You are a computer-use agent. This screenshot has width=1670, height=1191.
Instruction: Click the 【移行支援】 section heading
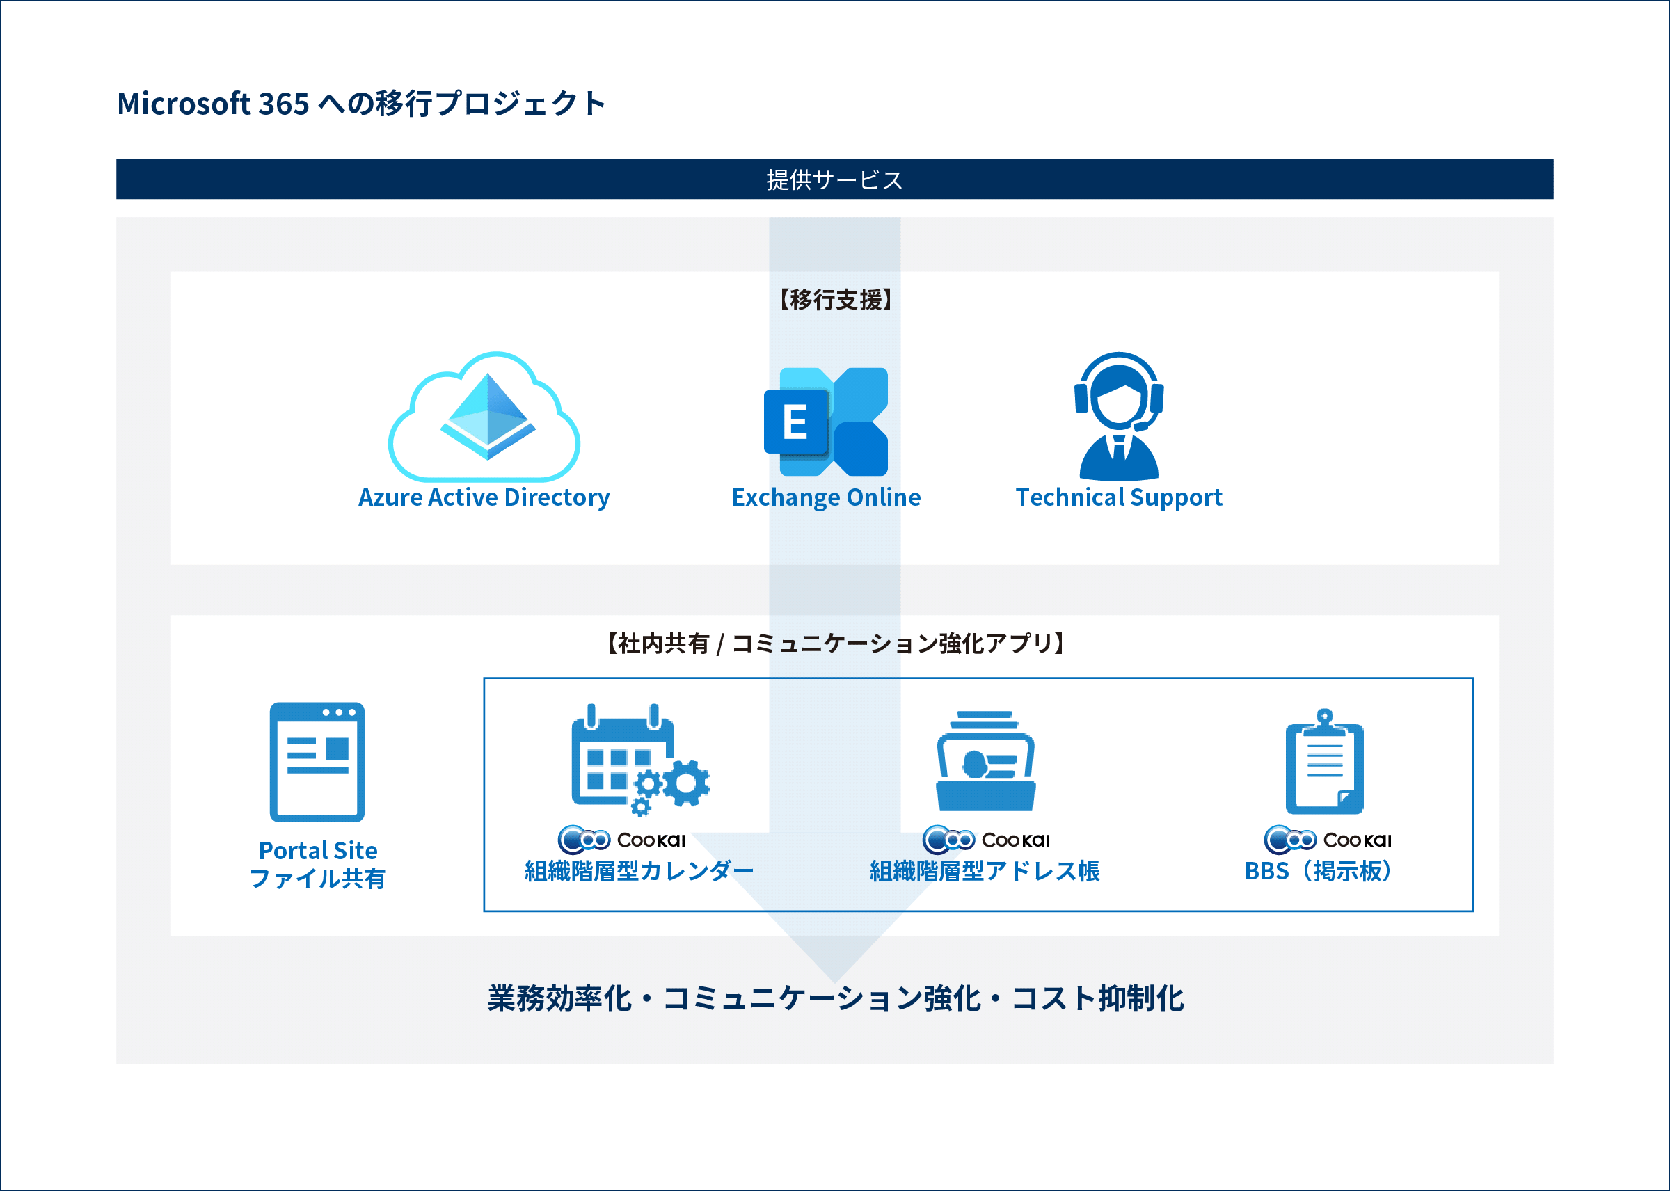pyautogui.click(x=834, y=300)
